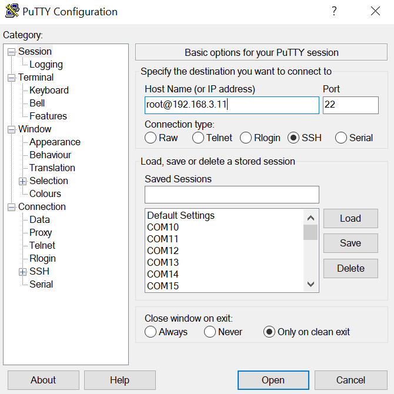Open the Telnet category in tree

[x=42, y=245]
